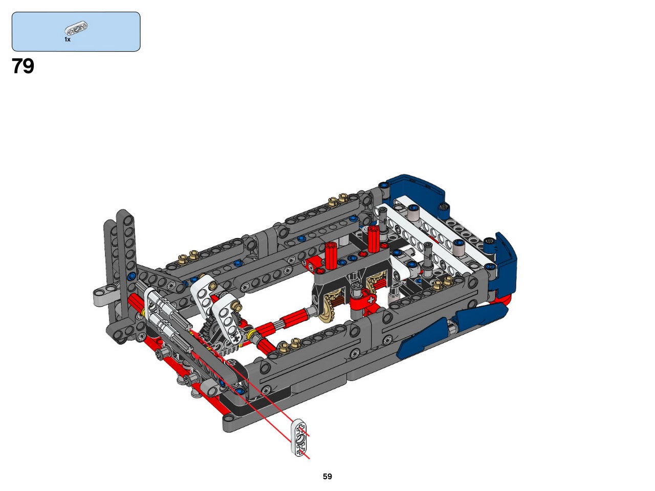Click the step number "79"
Viewport: 655px width, 491px height.
(23, 66)
